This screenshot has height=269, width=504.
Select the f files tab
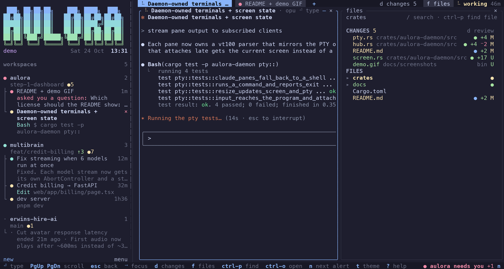click(438, 4)
